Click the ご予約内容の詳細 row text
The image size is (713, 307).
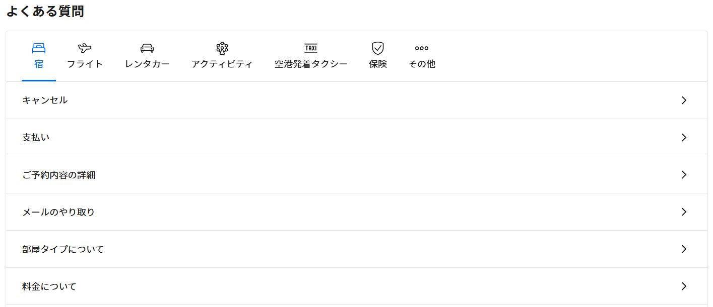[59, 174]
